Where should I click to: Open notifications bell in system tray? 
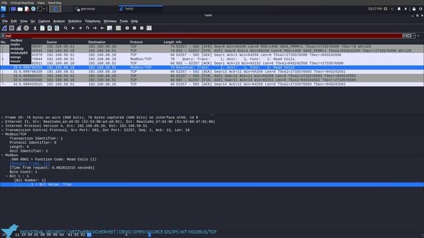tap(399, 9)
